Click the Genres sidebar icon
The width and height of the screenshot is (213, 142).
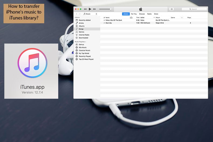click(77, 32)
